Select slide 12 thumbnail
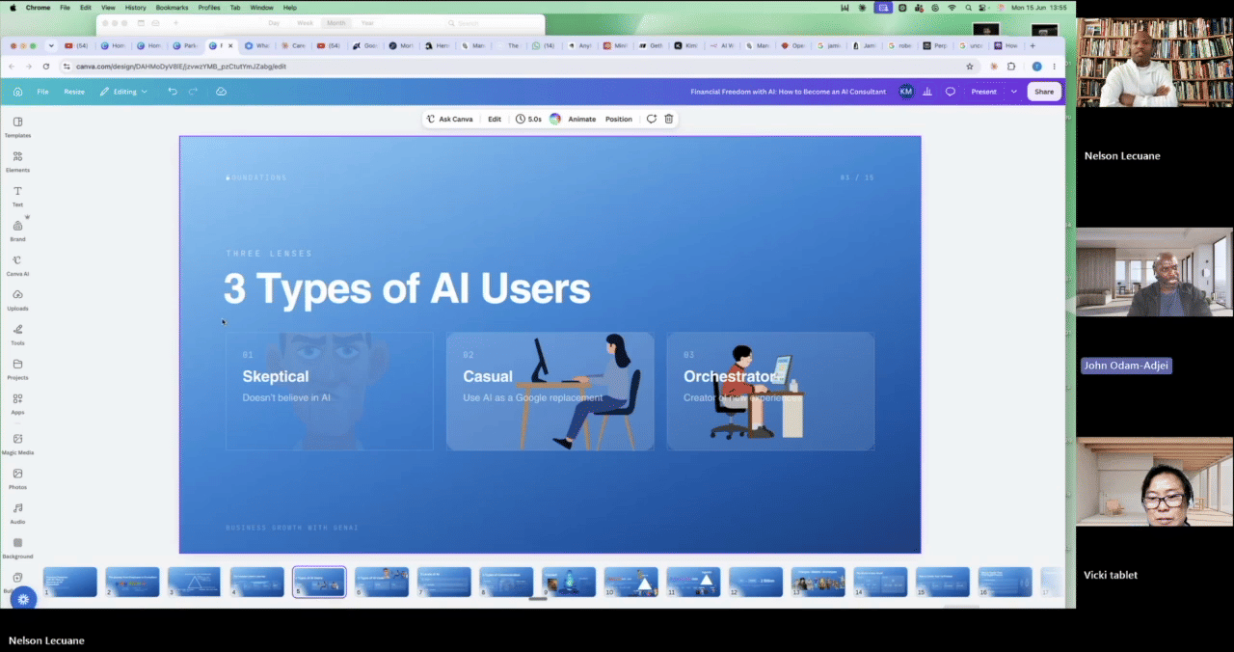This screenshot has width=1234, height=652. 756,582
